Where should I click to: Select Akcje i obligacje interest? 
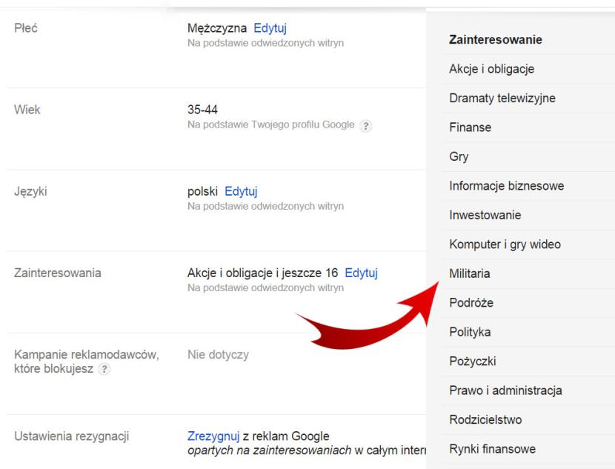click(x=491, y=69)
